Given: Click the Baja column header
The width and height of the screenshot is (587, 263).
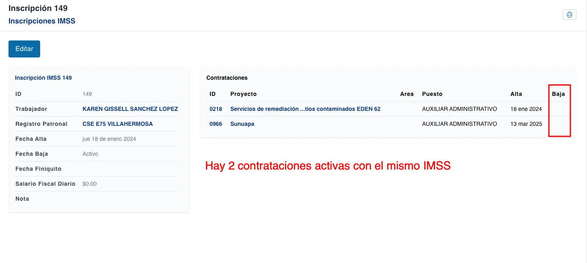Looking at the screenshot, I should coord(558,94).
